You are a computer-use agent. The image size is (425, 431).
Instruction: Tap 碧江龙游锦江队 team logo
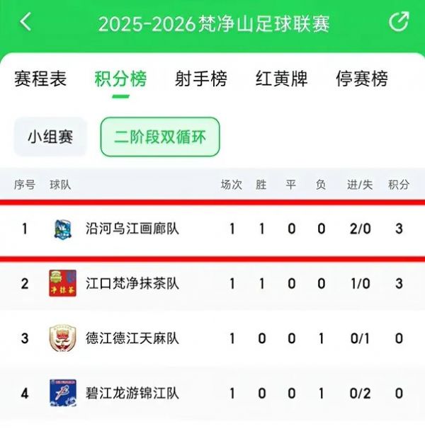62,393
